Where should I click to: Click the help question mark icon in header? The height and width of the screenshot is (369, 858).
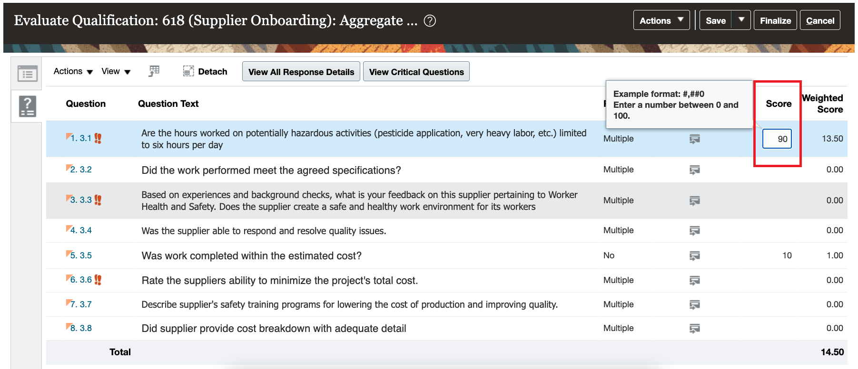[430, 21]
